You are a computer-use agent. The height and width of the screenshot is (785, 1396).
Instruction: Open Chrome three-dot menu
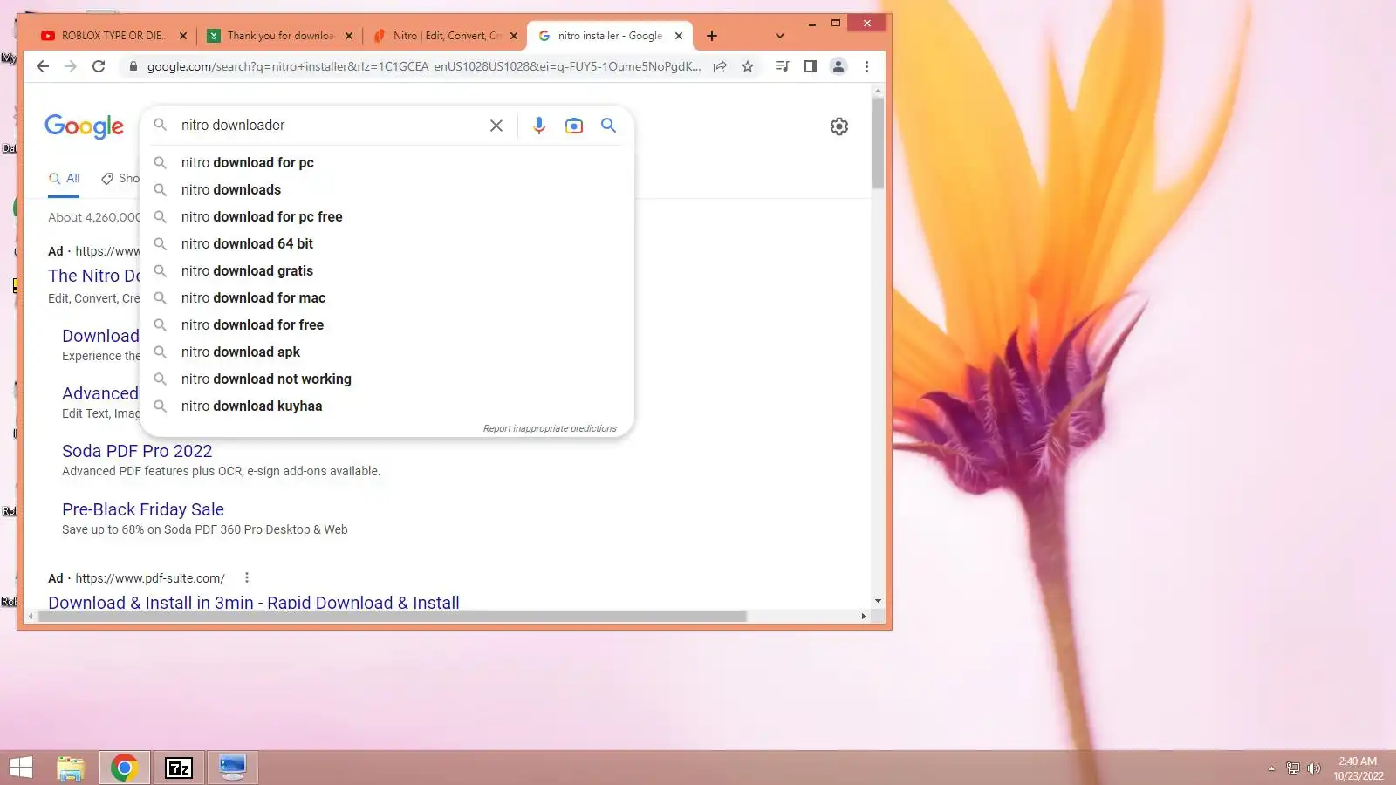coord(866,66)
